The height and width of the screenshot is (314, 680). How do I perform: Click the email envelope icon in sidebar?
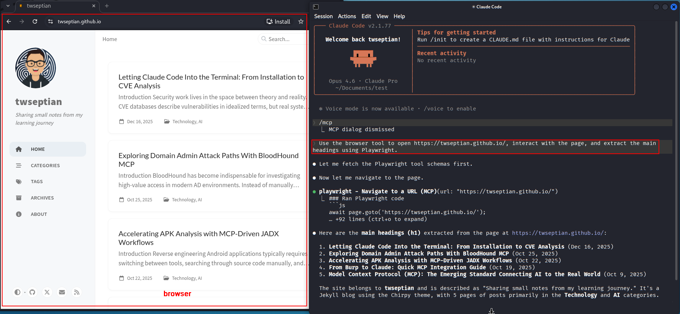(62, 292)
